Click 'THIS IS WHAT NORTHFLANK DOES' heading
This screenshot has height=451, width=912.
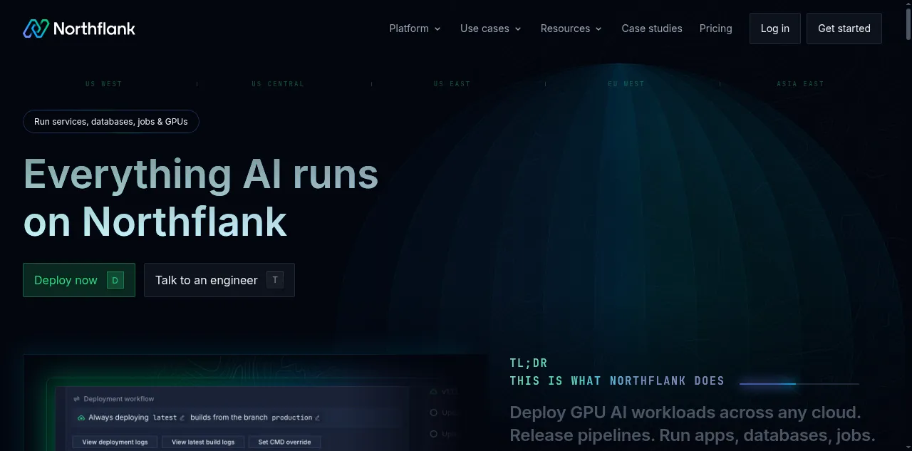click(617, 380)
